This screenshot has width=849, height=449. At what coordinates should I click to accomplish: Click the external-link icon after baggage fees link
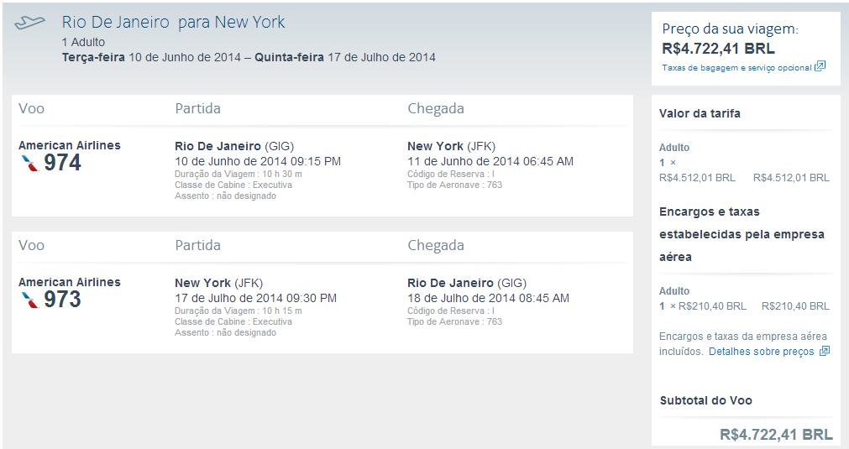click(820, 67)
